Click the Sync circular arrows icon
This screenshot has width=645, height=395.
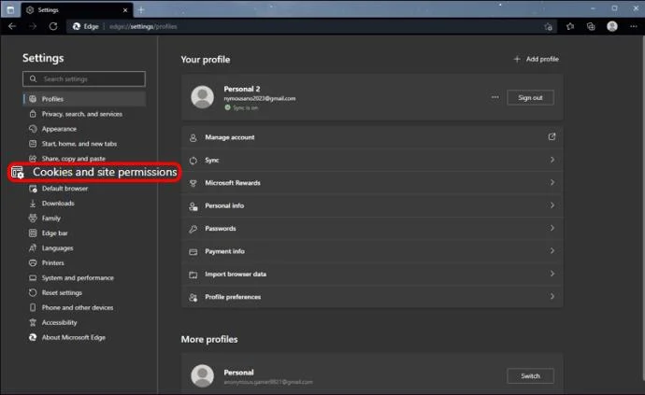pos(193,161)
